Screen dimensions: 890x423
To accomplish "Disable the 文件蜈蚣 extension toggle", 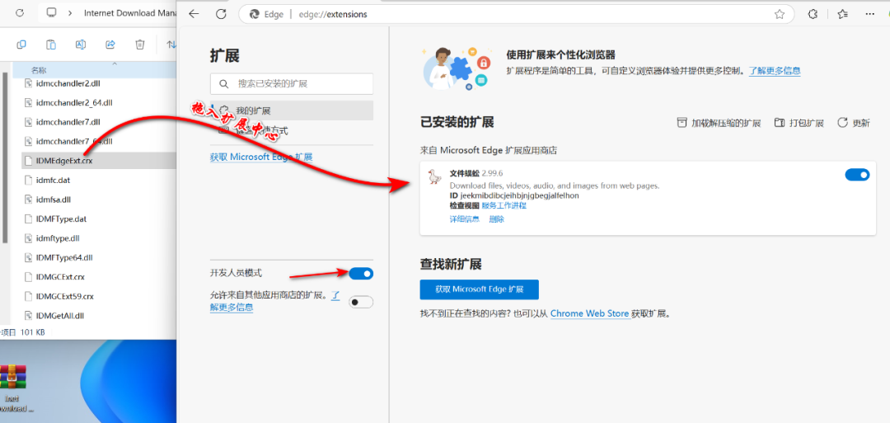I will pos(857,175).
